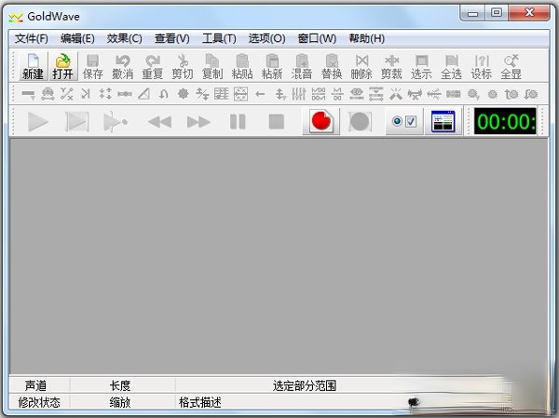Open the 效果(C) menu

[125, 38]
